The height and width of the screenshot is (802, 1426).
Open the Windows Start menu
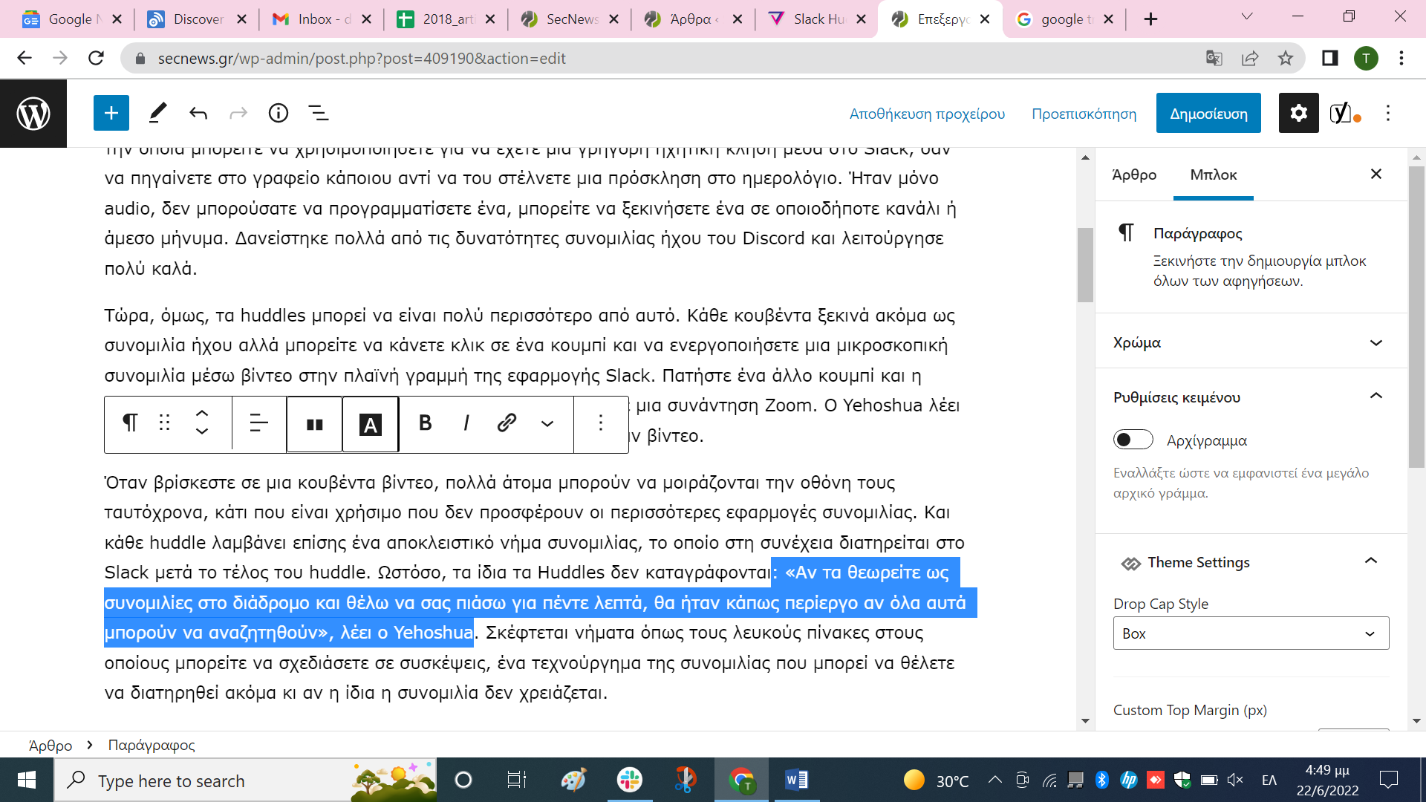pyautogui.click(x=27, y=780)
